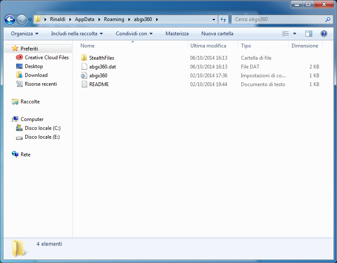This screenshot has width=337, height=263.
Task: Open Creative Cloud Files favorite
Action: click(47, 58)
